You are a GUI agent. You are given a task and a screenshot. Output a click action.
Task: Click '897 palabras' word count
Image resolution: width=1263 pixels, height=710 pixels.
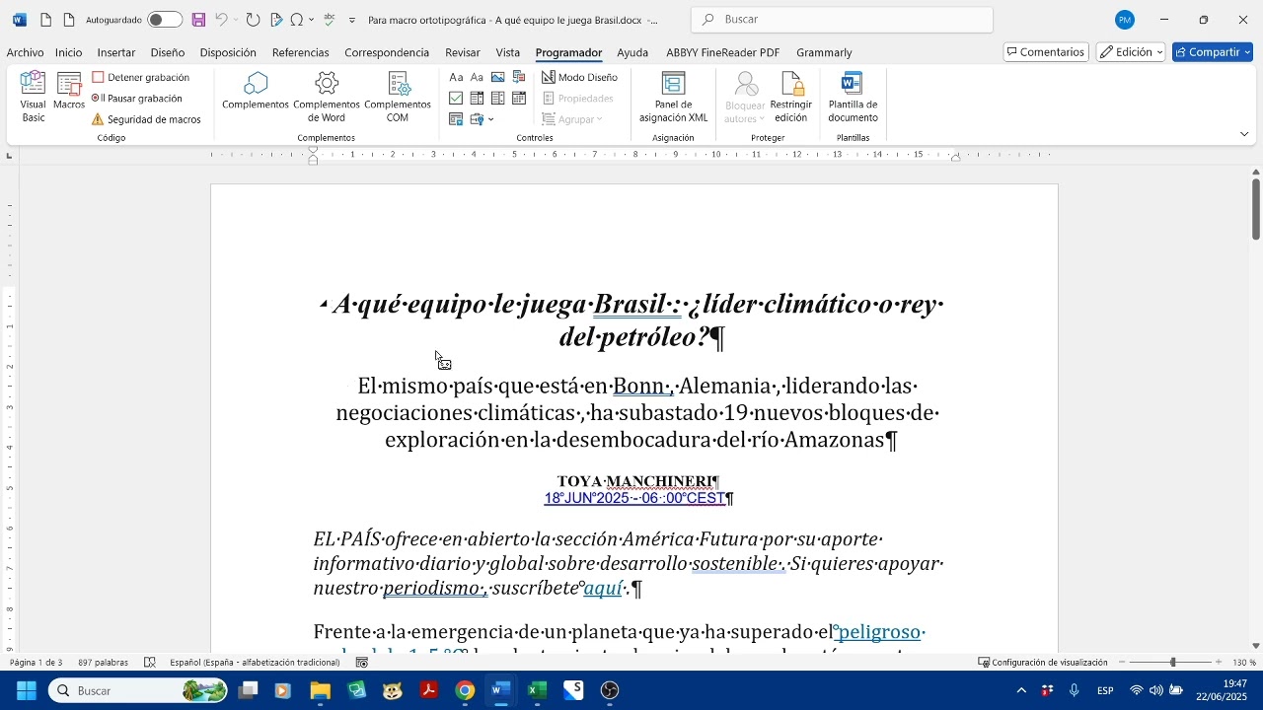click(104, 663)
